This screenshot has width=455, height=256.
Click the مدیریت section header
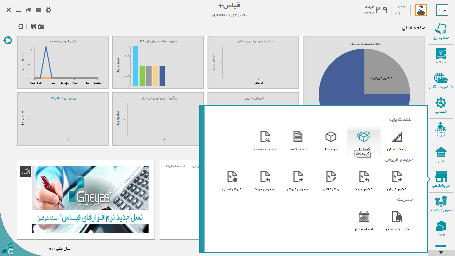pos(405,199)
